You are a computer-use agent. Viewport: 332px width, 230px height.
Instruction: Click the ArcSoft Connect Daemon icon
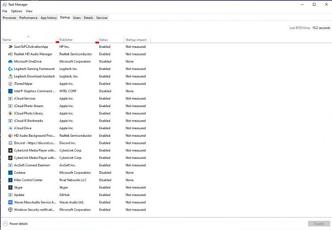10,165
